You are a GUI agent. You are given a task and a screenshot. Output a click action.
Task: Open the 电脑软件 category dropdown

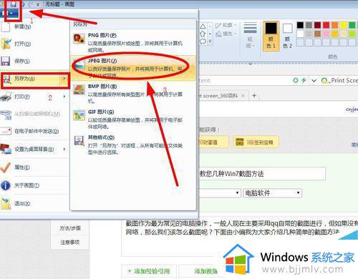[x=272, y=193]
